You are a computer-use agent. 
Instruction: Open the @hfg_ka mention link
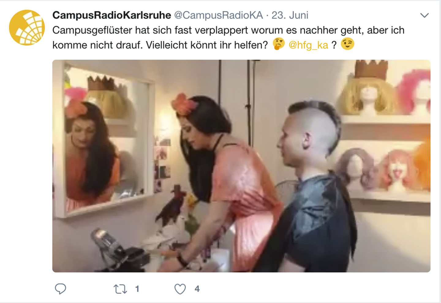click(x=308, y=45)
